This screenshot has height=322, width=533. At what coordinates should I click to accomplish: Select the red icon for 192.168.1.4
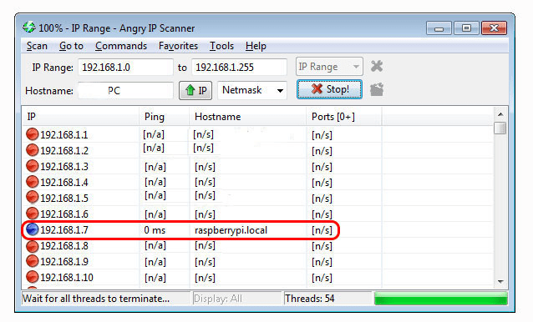tap(33, 182)
